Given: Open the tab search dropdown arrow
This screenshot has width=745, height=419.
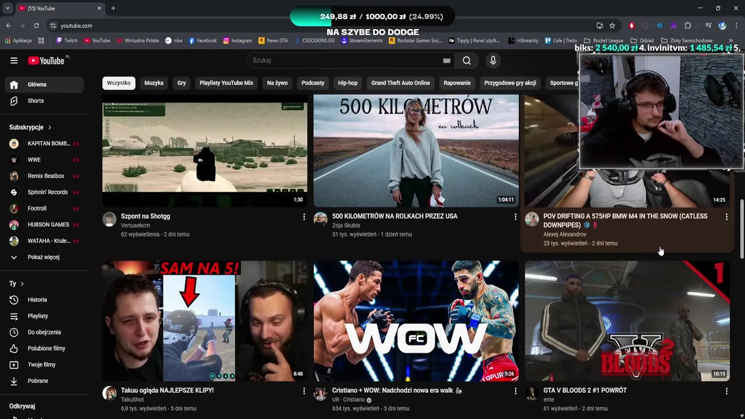Looking at the screenshot, I should (x=8, y=8).
